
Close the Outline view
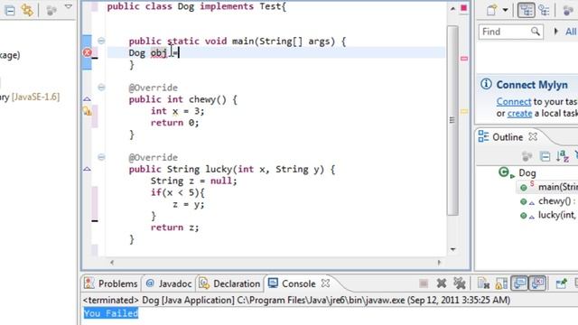[x=533, y=136]
